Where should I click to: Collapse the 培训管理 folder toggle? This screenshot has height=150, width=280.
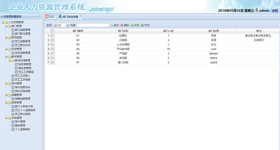6,84
